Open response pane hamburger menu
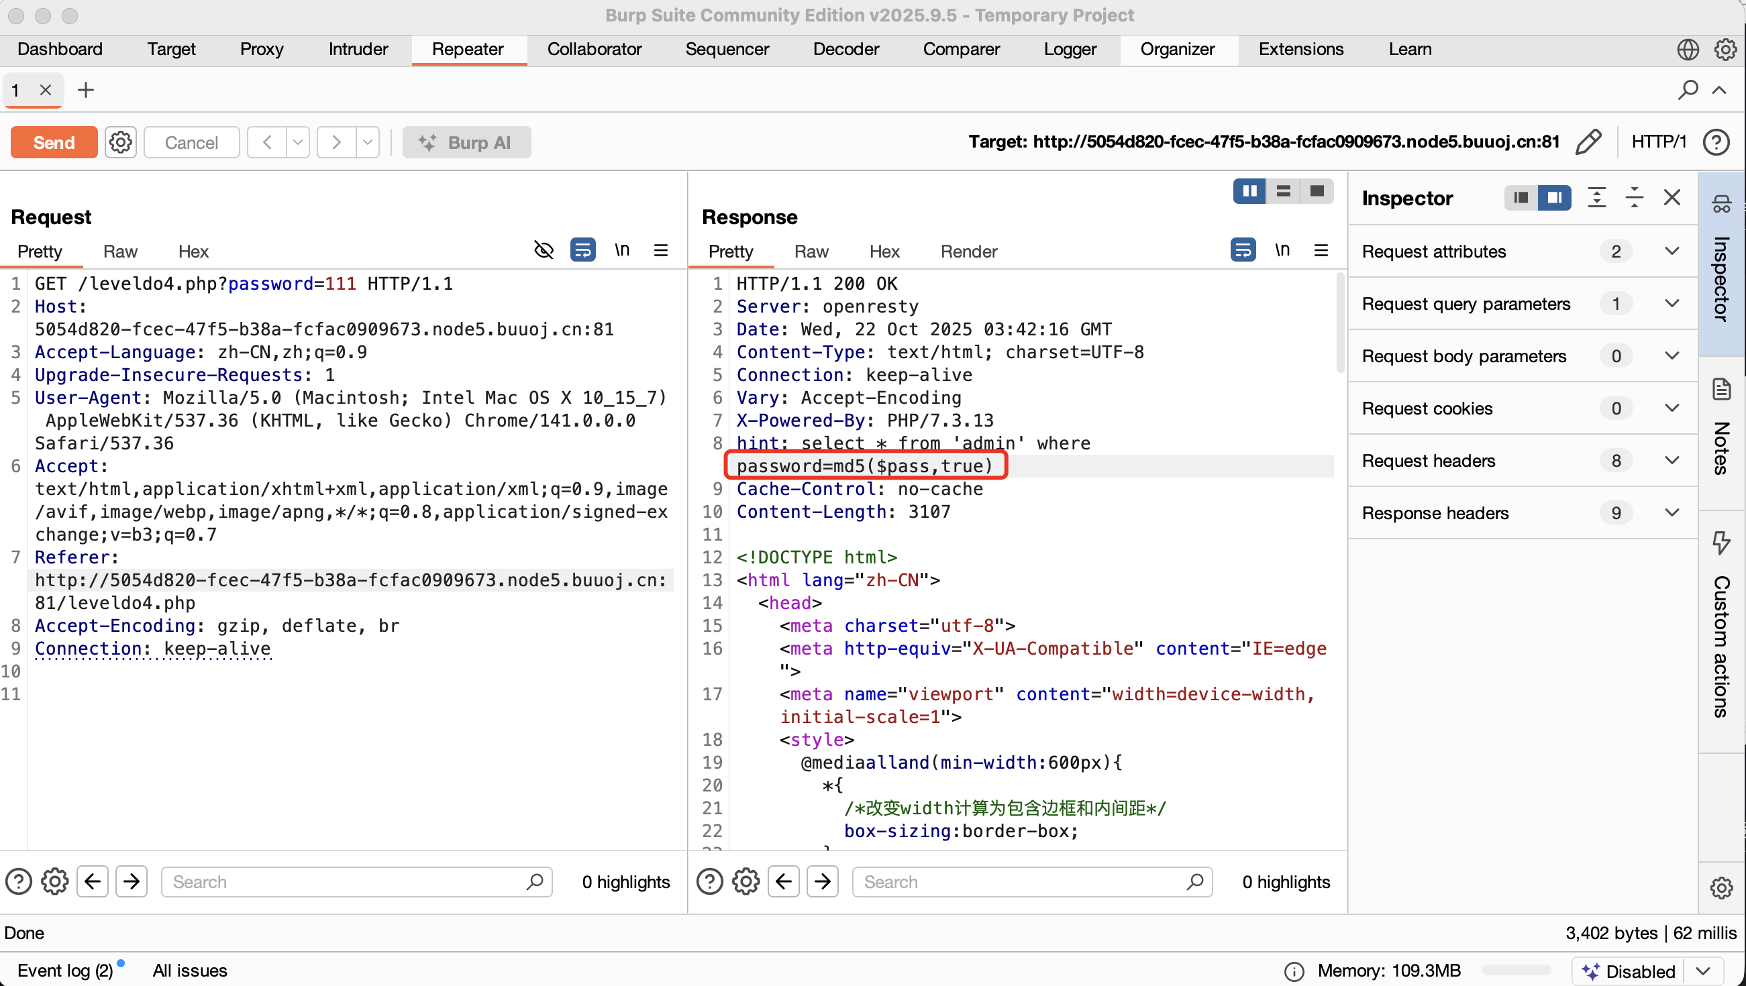 [x=1321, y=251]
